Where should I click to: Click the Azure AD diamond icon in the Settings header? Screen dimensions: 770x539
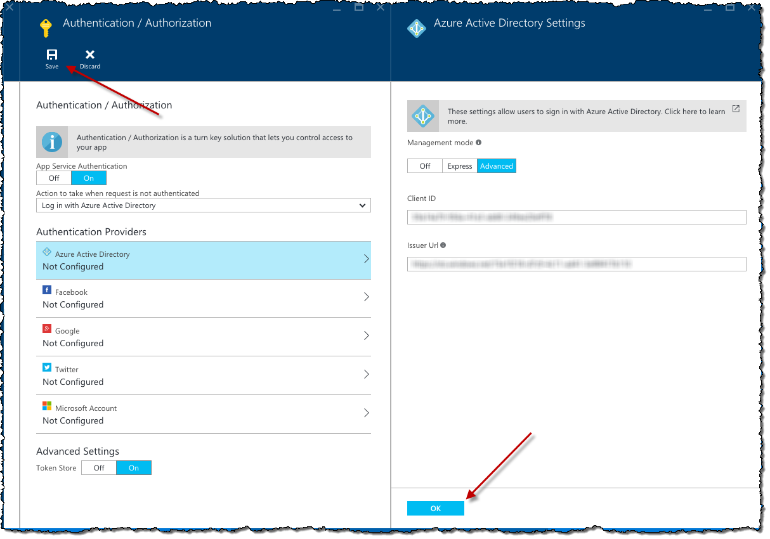click(x=416, y=28)
